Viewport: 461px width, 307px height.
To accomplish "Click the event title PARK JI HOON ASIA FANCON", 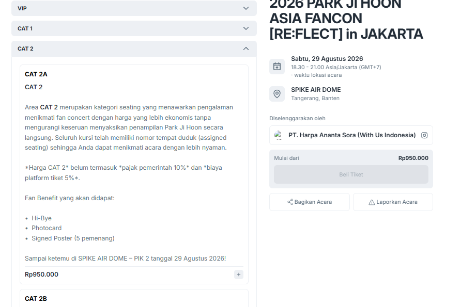I will tap(346, 19).
